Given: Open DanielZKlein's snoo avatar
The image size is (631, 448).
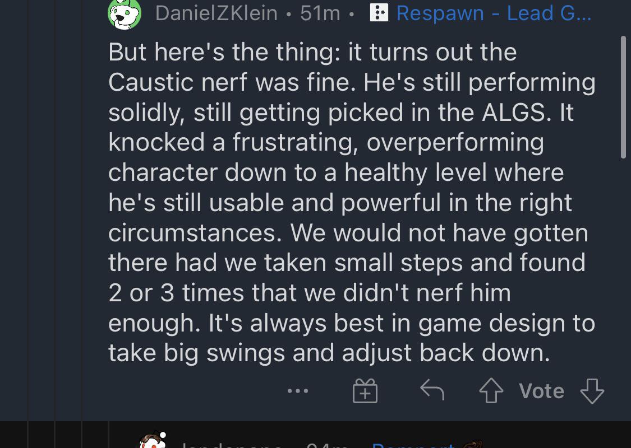Looking at the screenshot, I should click(125, 12).
